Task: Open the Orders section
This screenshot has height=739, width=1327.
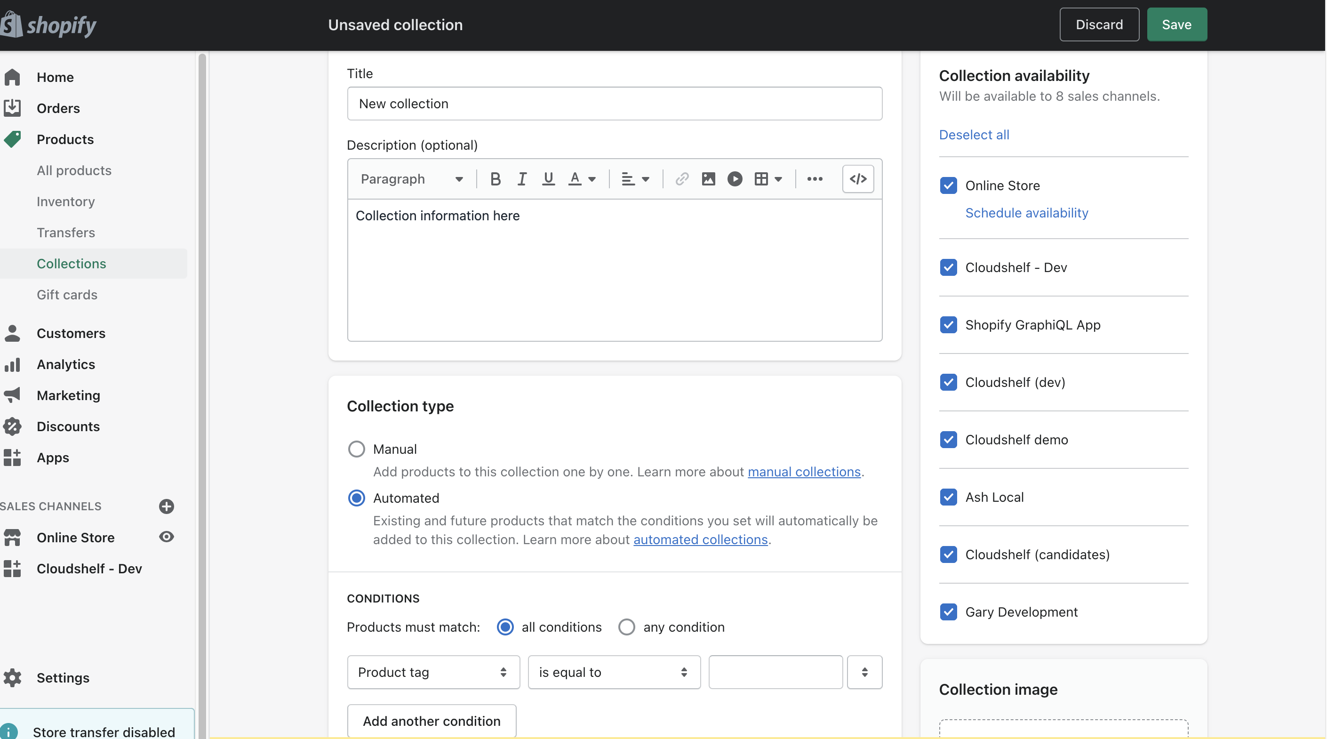Action: (x=58, y=108)
